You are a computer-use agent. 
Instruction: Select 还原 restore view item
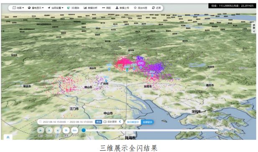(156, 8)
